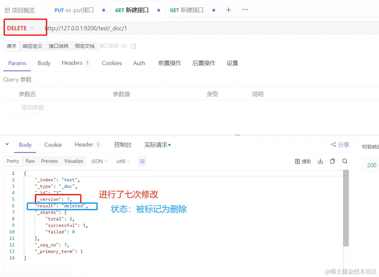Add a new tab with the plus icon
Image resolution: width=379 pixels, height=277 pixels.
click(x=229, y=10)
